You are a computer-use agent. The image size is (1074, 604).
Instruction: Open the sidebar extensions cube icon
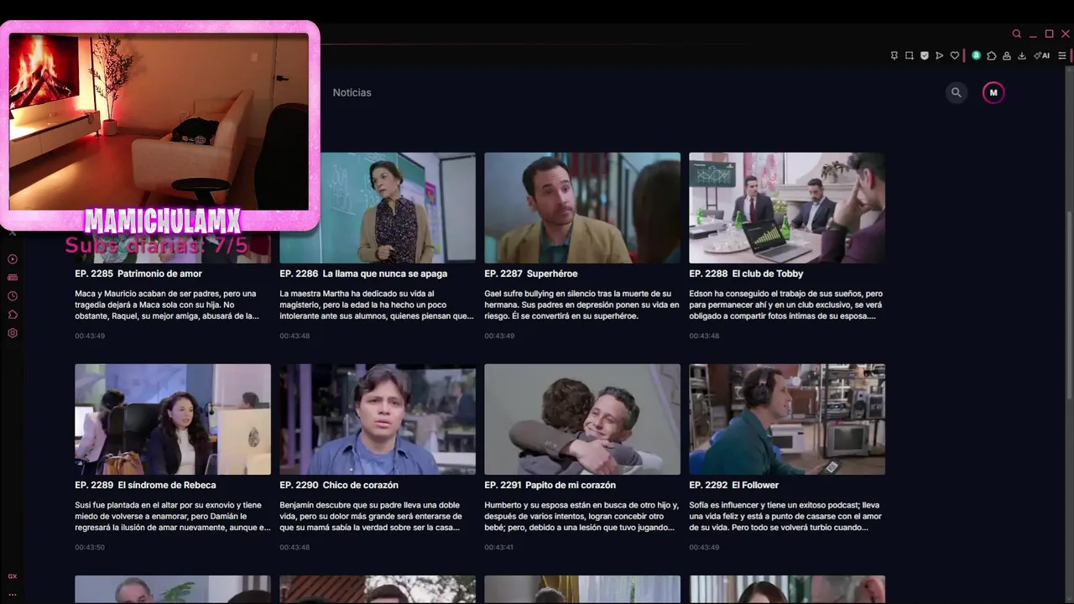(x=13, y=315)
